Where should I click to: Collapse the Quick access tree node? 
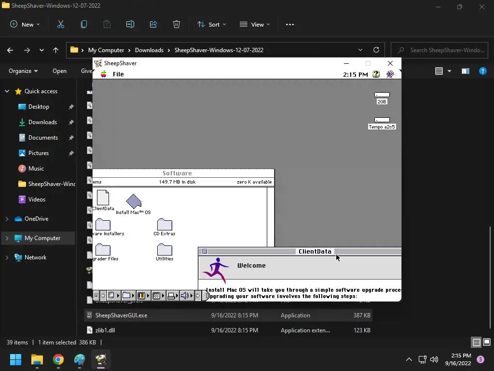7,91
